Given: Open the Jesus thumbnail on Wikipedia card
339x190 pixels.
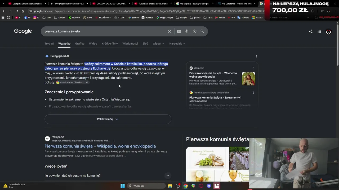Looking at the screenshot, I should pos(248,79).
